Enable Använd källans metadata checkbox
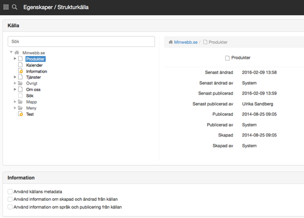Image resolution: width=304 pixels, height=218 pixels. [10, 192]
